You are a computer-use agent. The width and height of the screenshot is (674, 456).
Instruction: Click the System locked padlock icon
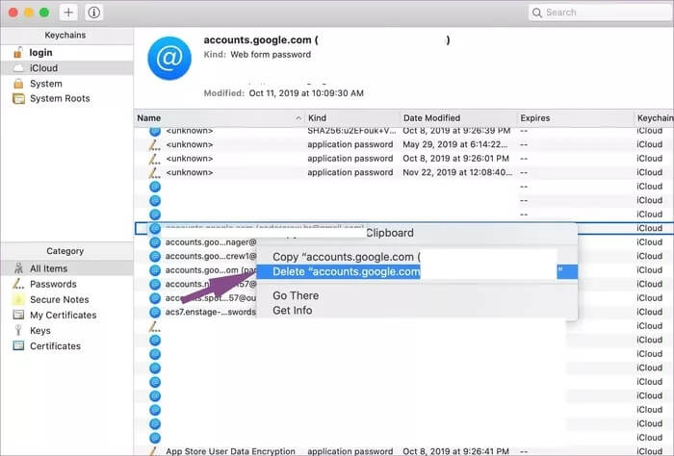[18, 84]
